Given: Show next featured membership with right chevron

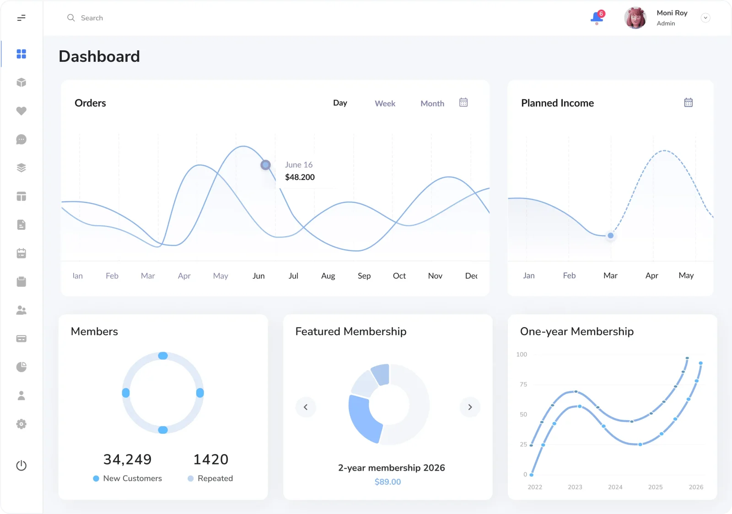Looking at the screenshot, I should click(x=470, y=407).
